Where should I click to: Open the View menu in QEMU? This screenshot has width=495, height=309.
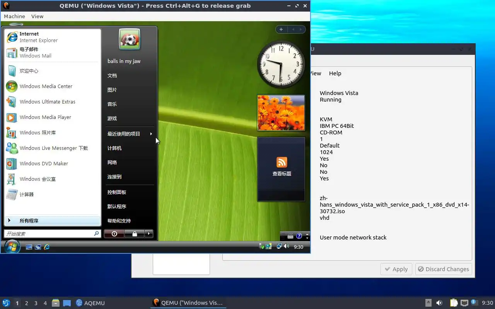point(37,16)
